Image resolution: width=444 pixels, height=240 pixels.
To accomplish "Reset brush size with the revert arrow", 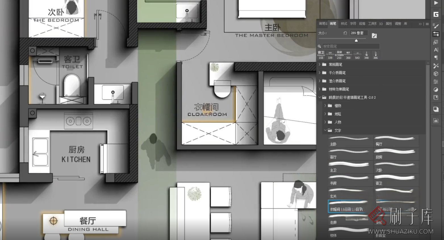I will coord(345,33).
